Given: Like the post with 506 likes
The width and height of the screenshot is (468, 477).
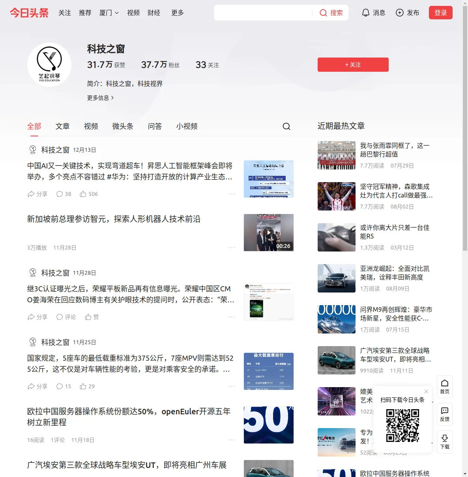Looking at the screenshot, I should tap(89, 194).
